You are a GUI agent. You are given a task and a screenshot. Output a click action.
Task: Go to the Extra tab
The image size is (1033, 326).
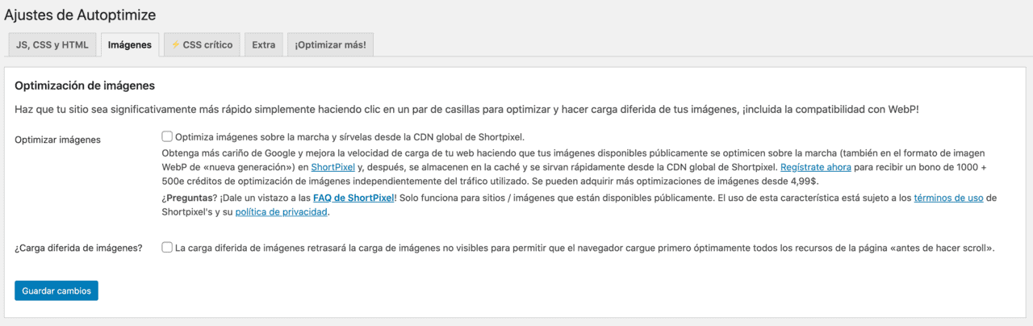[263, 45]
